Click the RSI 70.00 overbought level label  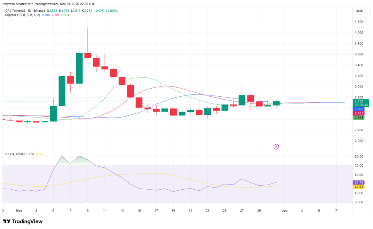(359, 166)
